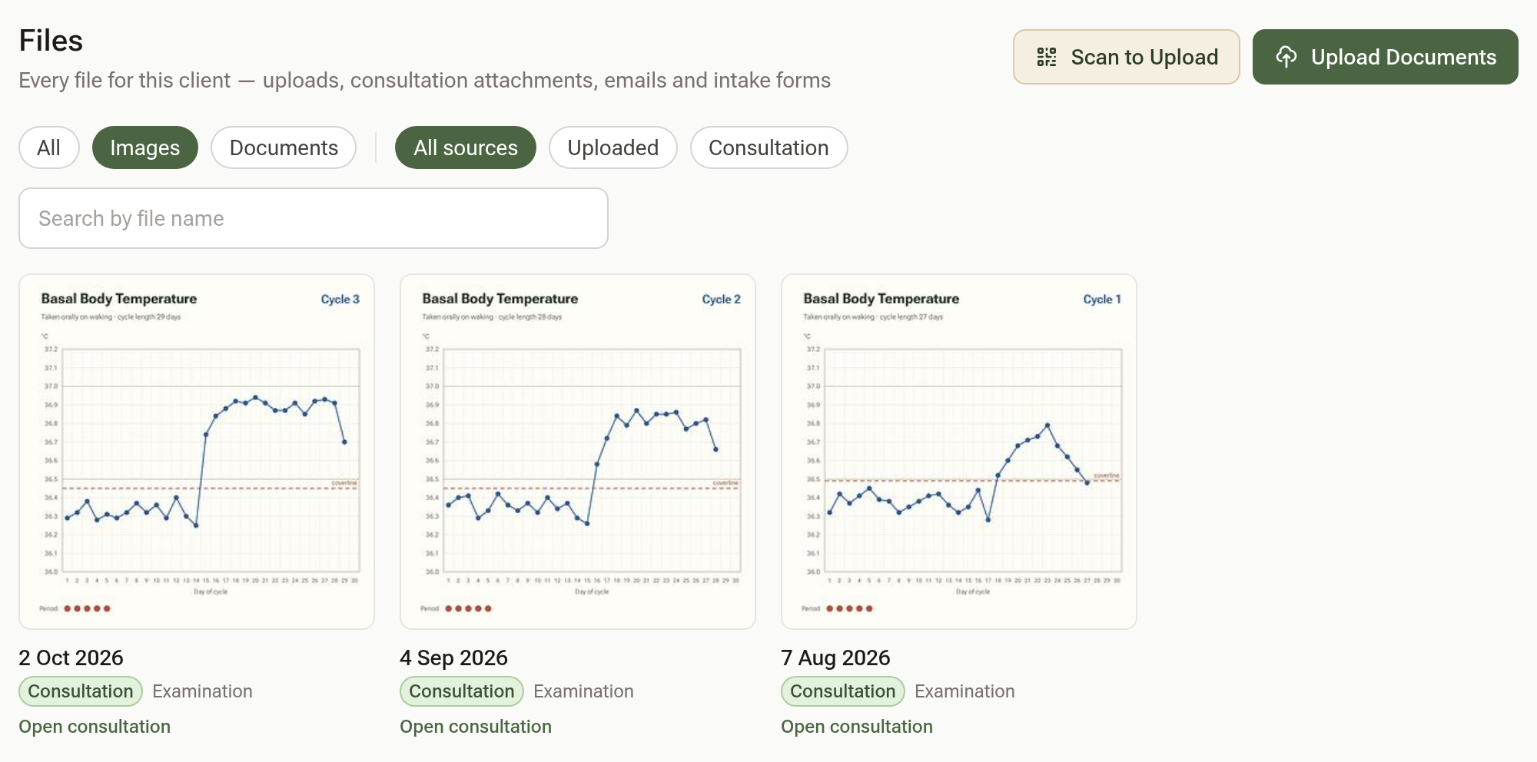The height and width of the screenshot is (762, 1537).
Task: Click the Examination label under 4 Sep 2026
Action: click(x=583, y=691)
